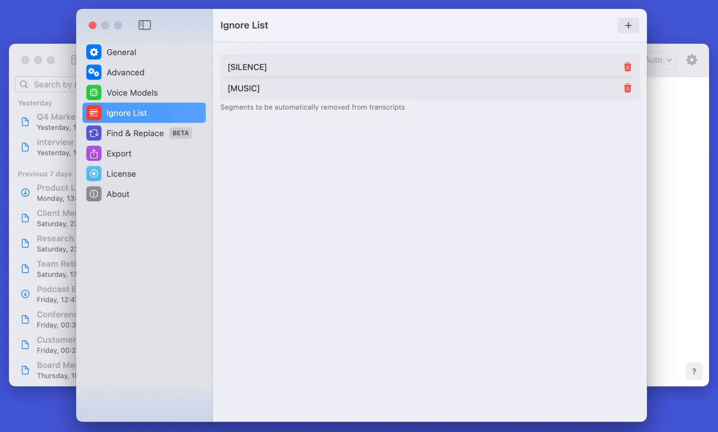Image resolution: width=718 pixels, height=432 pixels.
Task: Click document icon beside Interview item
Action: [x=26, y=147]
